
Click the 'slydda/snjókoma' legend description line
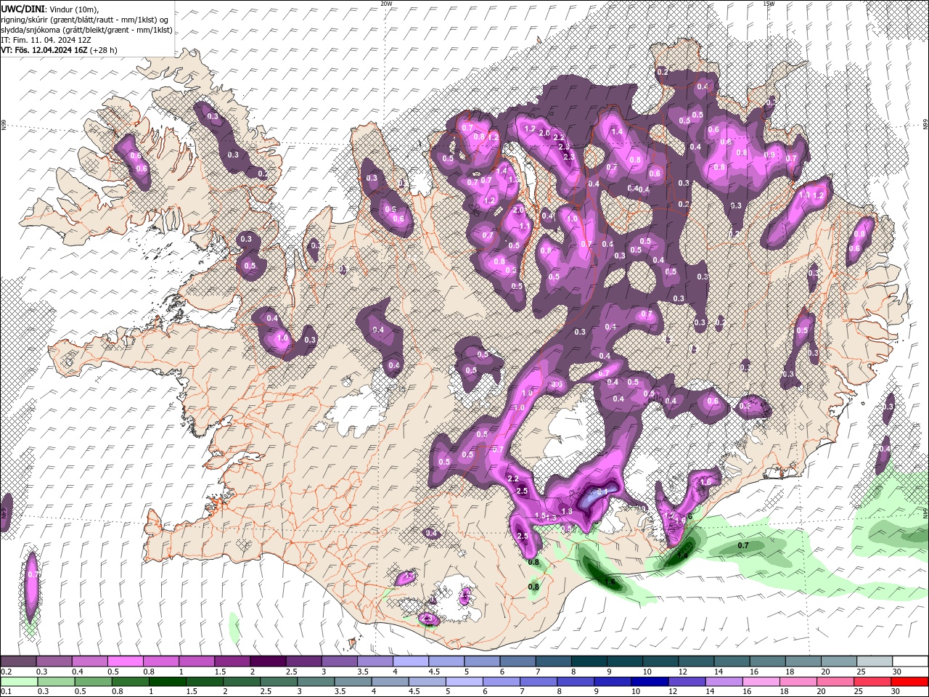point(86,30)
